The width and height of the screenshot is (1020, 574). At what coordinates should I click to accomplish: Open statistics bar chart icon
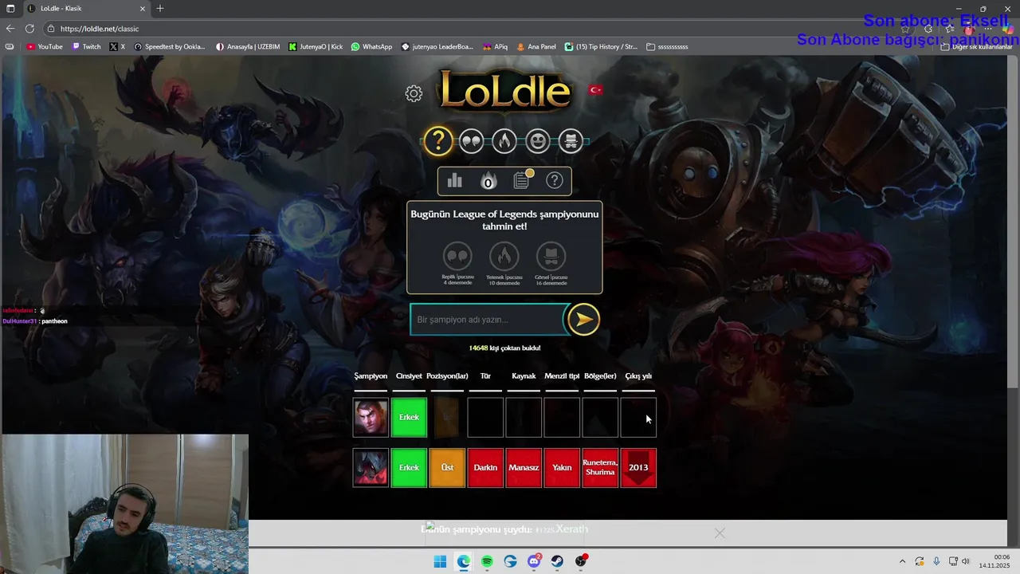(x=455, y=181)
